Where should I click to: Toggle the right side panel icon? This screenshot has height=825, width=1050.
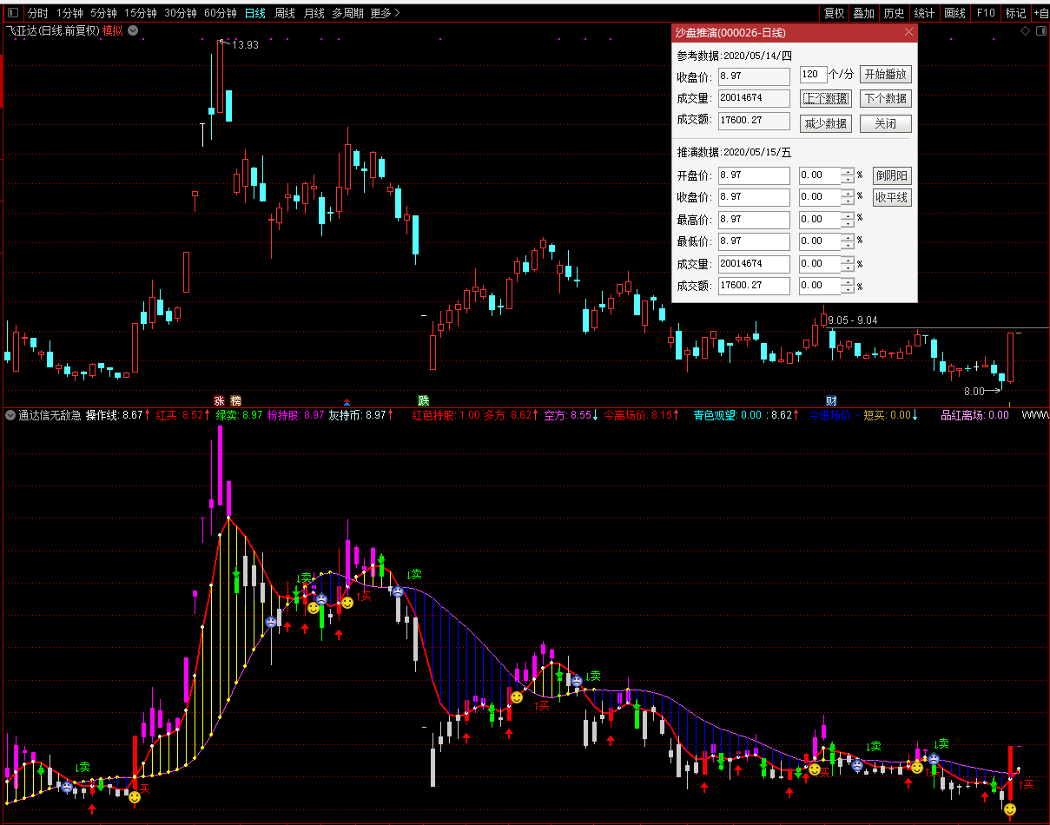point(1040,30)
